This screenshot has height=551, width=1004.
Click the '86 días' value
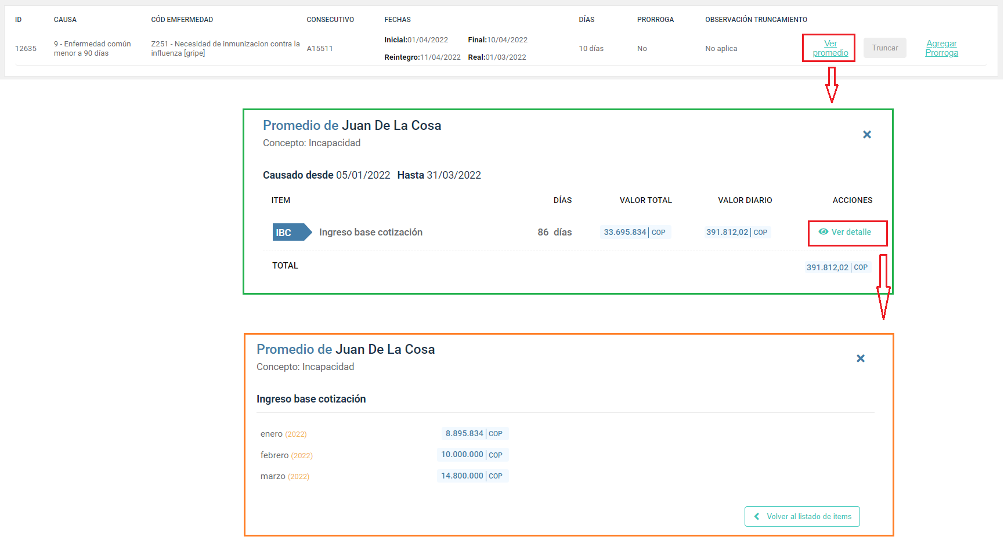(x=554, y=232)
